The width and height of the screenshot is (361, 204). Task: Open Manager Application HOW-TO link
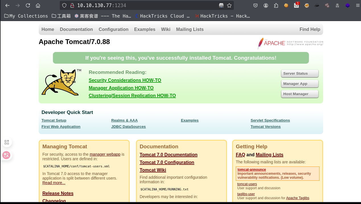[121, 88]
